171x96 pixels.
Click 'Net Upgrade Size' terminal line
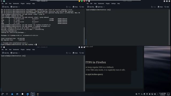(x=13, y=40)
